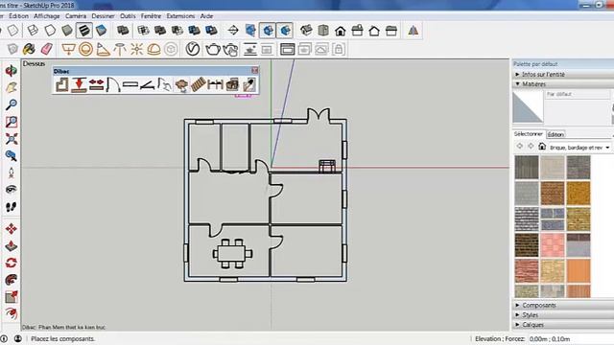
Task: Select the Scale tool
Action: [12, 296]
